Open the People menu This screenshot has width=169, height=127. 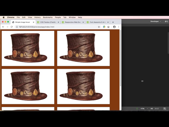58,17
